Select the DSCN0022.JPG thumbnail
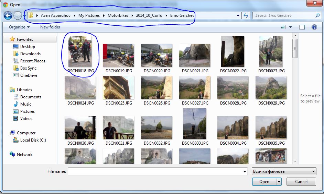This screenshot has height=194, width=324. (x=233, y=51)
